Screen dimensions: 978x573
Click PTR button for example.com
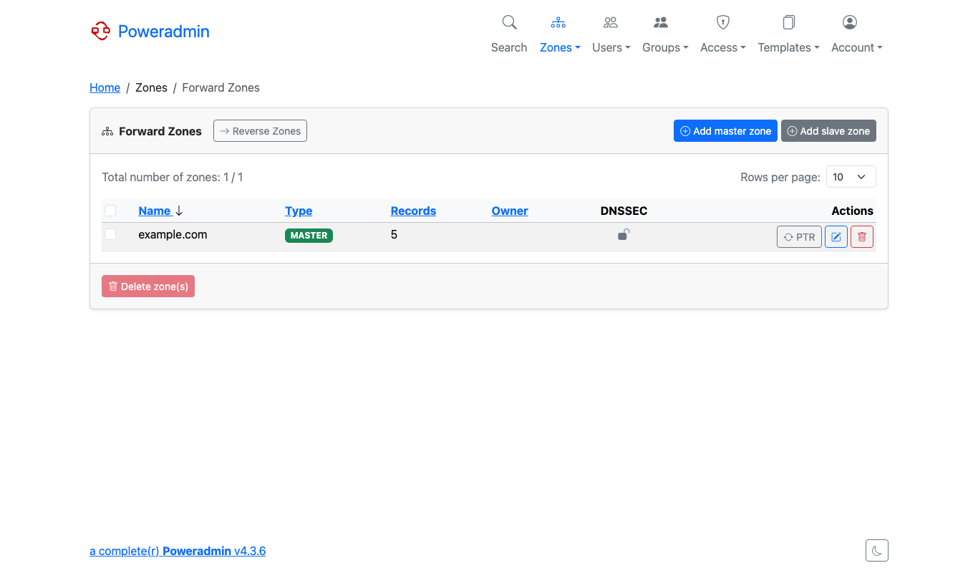click(799, 237)
